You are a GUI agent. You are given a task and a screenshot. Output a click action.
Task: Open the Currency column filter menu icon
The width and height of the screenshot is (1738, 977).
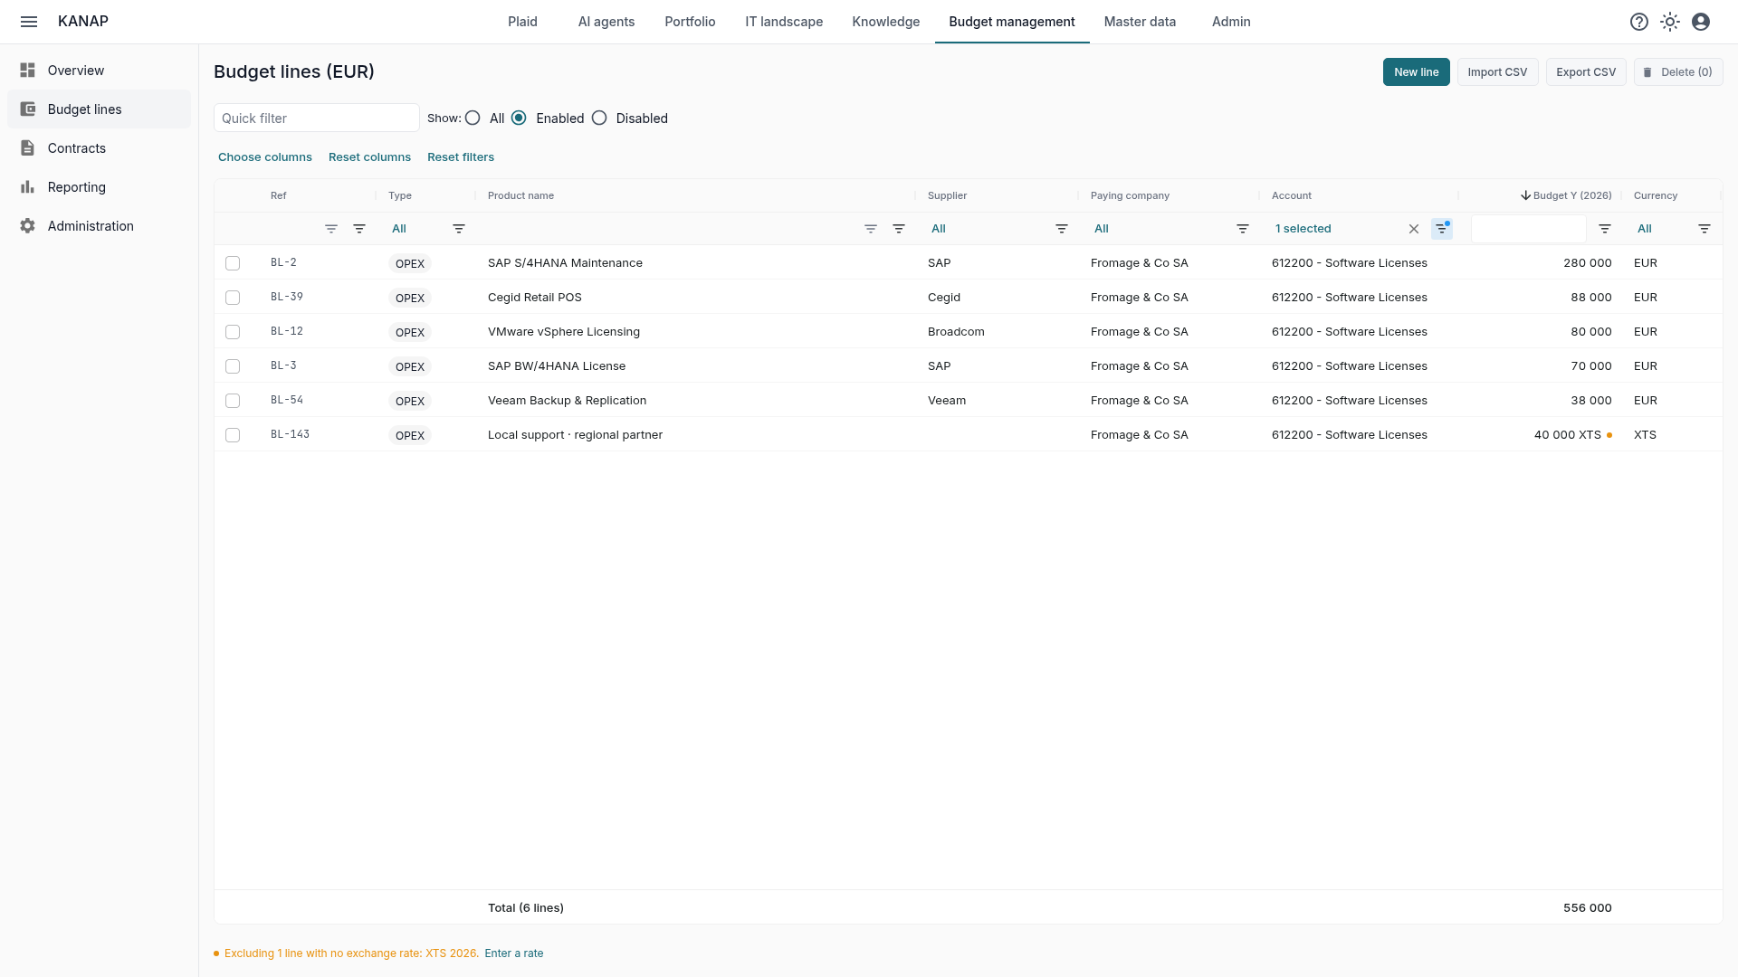1705,229
